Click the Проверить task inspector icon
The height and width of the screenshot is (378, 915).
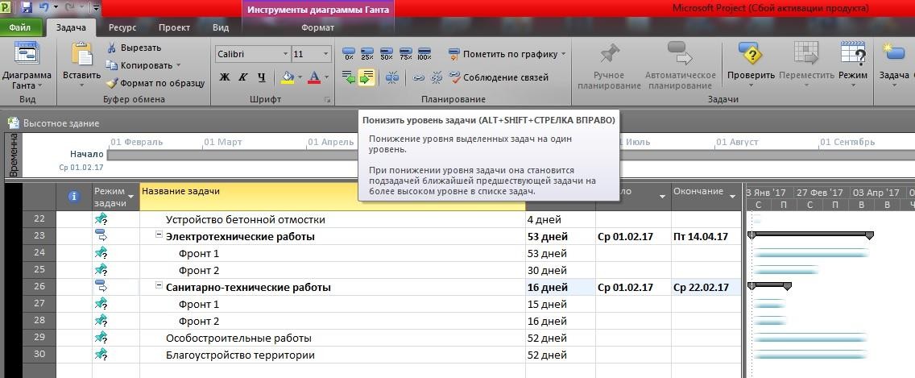(751, 54)
